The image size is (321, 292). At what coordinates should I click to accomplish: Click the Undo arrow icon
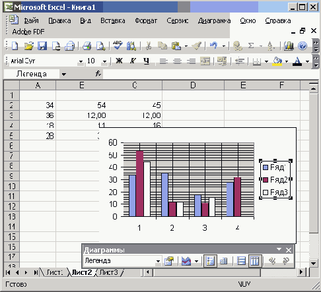point(213,45)
